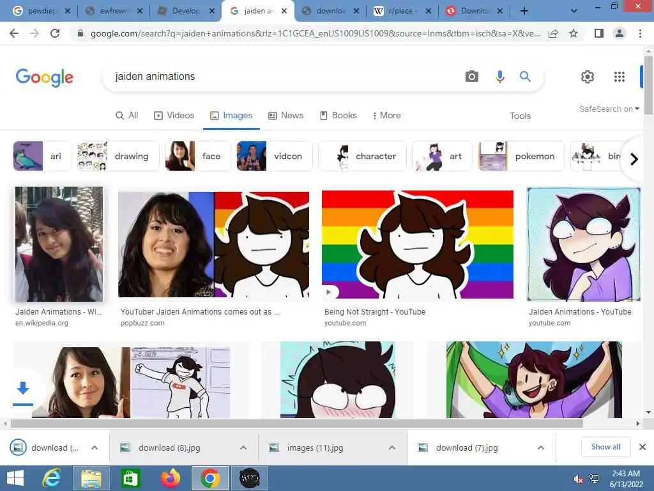Share this page via address bar icon

click(553, 33)
